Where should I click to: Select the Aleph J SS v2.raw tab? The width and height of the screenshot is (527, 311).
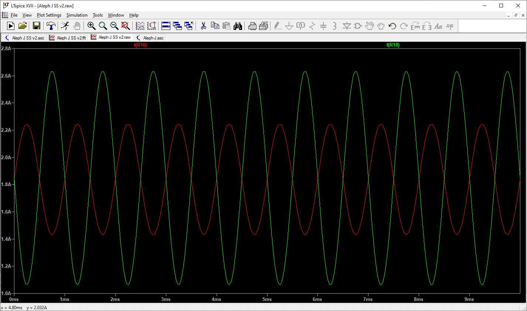(x=111, y=37)
